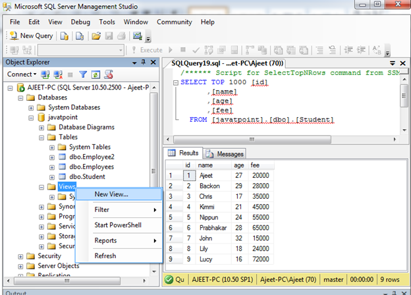Select Refresh in the context menu
411x295 pixels.
pos(119,255)
